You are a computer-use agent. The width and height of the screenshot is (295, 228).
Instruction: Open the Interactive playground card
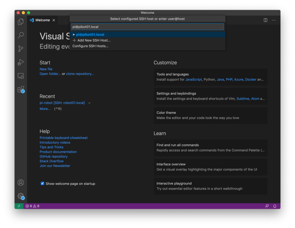(x=210, y=186)
